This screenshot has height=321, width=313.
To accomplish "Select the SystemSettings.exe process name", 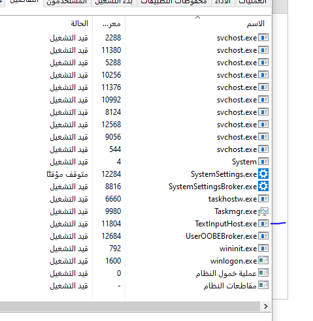I will pyautogui.click(x=223, y=174).
